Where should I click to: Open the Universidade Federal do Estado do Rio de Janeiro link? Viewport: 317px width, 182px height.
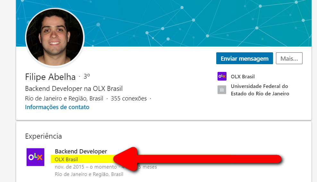pos(260,90)
